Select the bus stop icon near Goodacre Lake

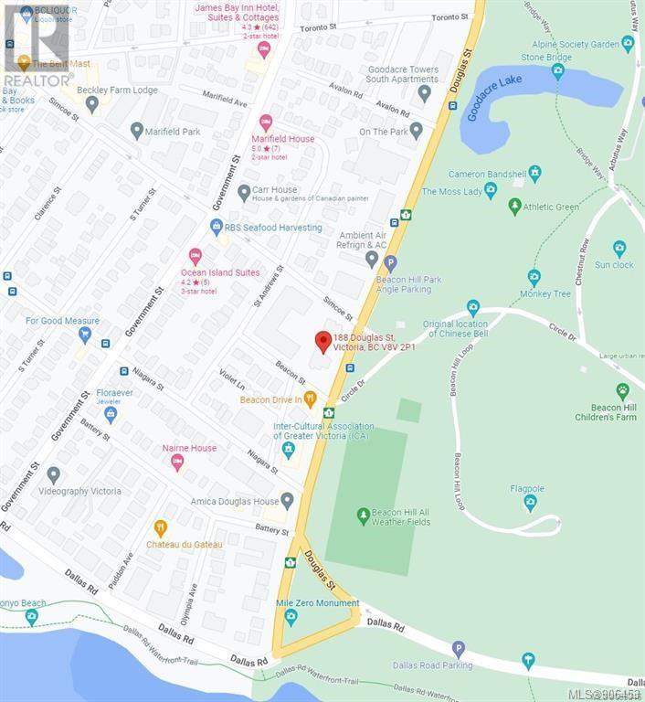[453, 106]
